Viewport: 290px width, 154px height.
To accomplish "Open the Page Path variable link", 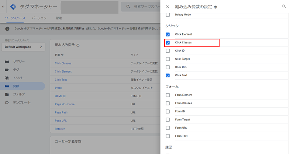I will [x=61, y=112].
